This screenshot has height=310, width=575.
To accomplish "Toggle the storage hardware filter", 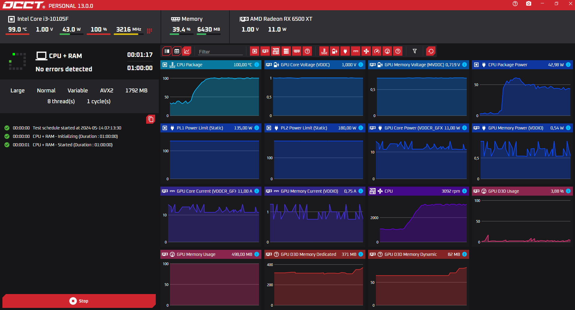I will coord(286,51).
